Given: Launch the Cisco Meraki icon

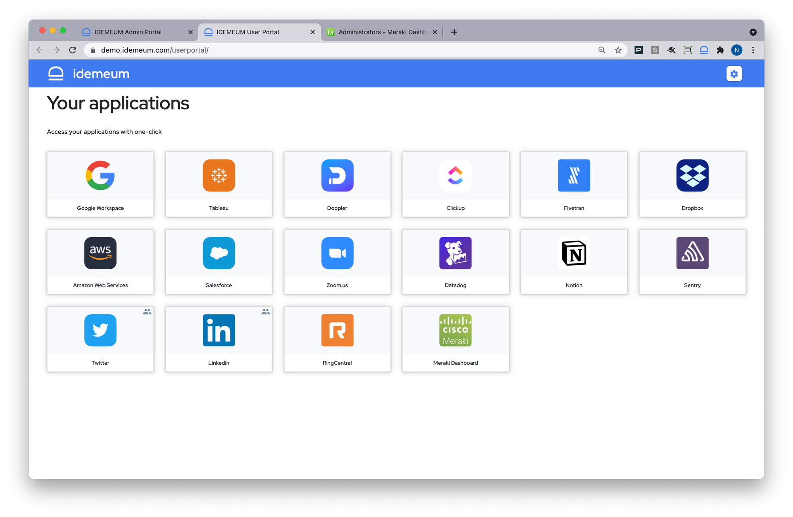Looking at the screenshot, I should (x=456, y=330).
